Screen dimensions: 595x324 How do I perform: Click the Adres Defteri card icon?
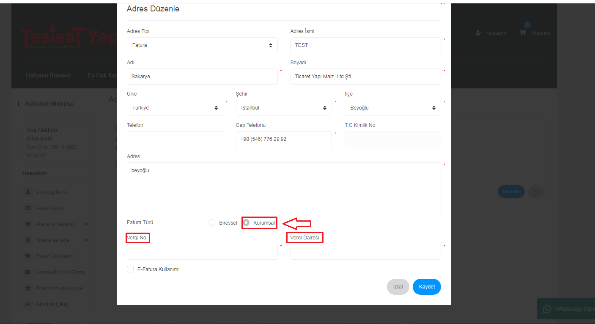28,208
